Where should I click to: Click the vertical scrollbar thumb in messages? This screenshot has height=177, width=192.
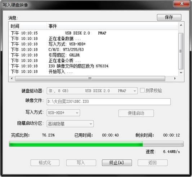(181, 51)
